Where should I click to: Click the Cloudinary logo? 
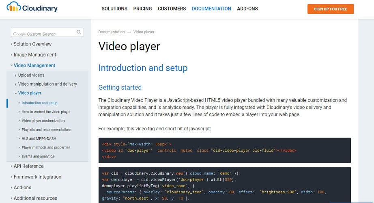coord(32,7)
